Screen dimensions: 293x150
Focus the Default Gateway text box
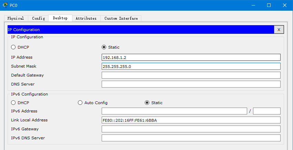pyautogui.click(x=191, y=75)
